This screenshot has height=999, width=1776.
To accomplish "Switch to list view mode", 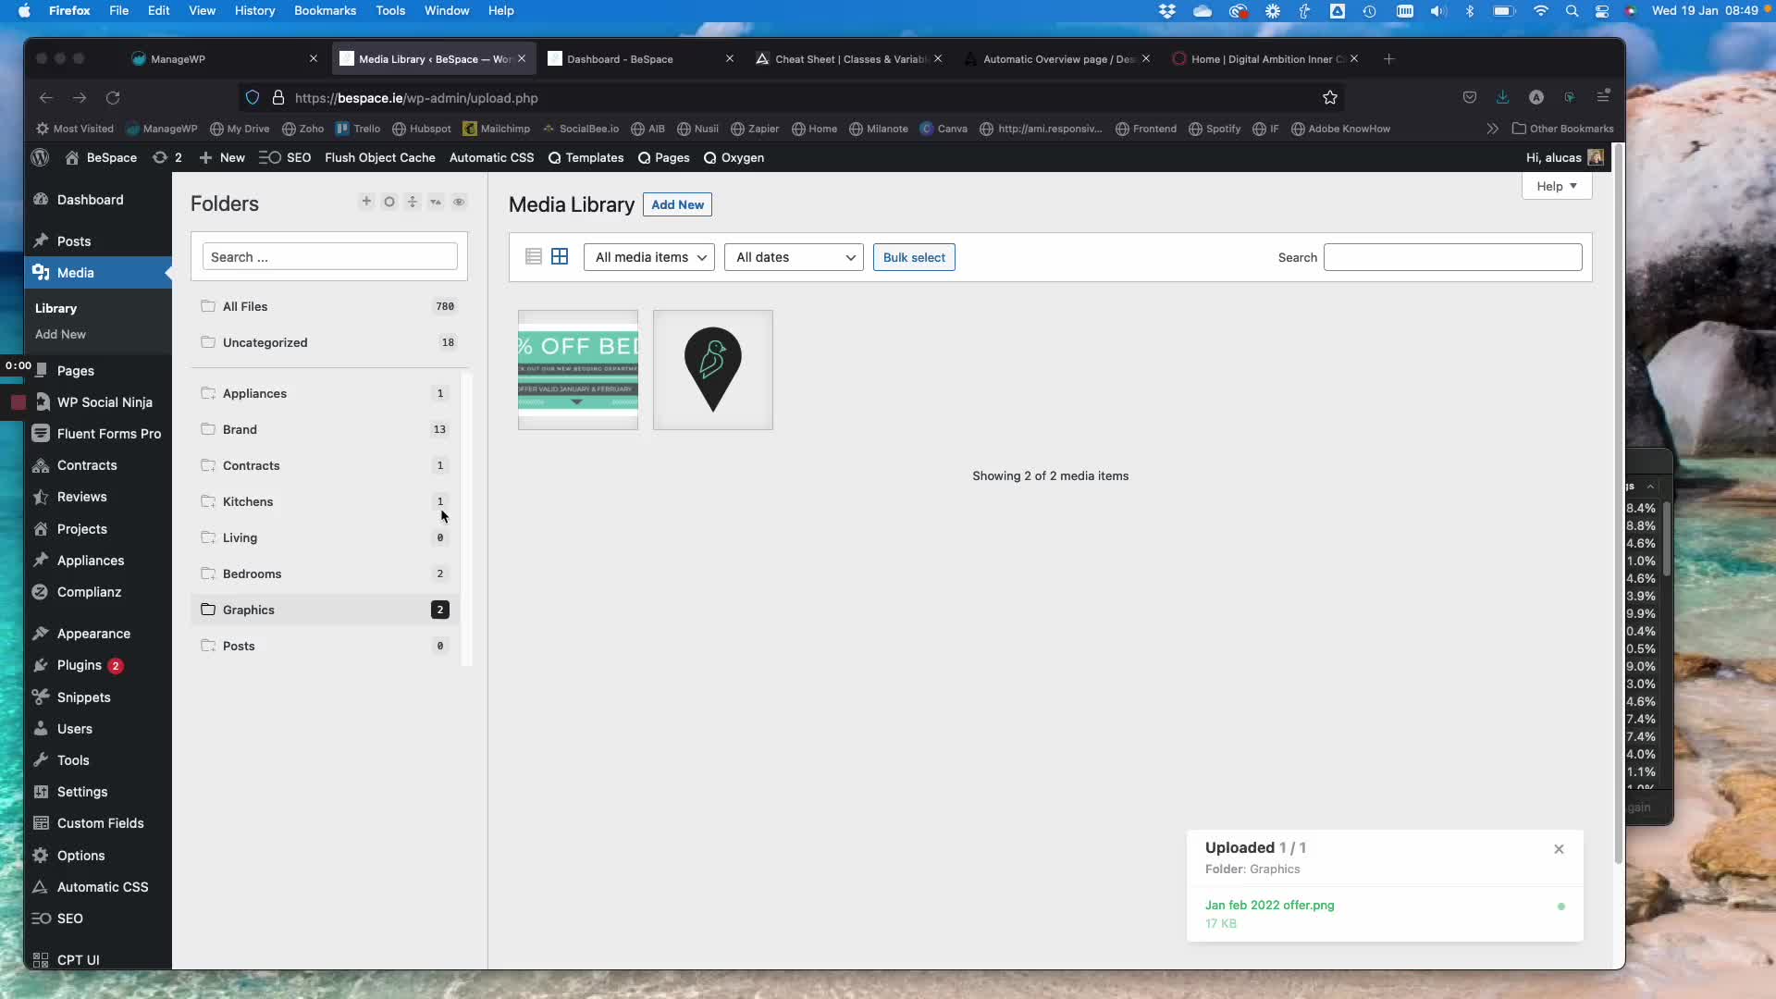I will click(x=534, y=257).
